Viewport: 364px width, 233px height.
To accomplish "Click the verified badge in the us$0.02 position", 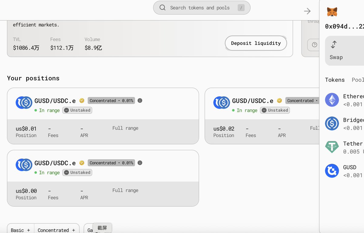I will 279,101.
